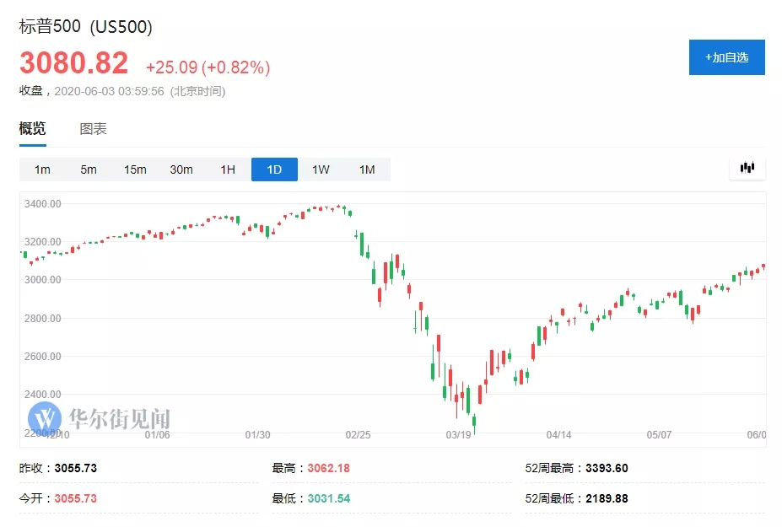Toggle the candlestick chart type icon
Image resolution: width=782 pixels, height=527 pixels.
pyautogui.click(x=747, y=168)
